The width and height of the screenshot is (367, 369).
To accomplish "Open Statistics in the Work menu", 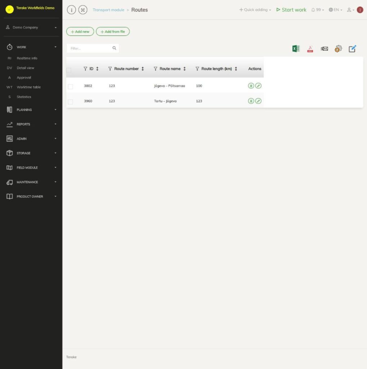I will (24, 97).
